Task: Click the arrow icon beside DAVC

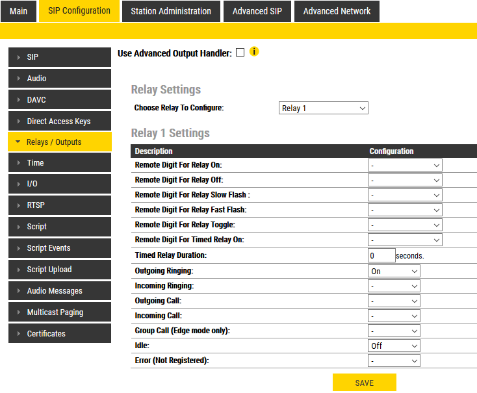Action: (18, 100)
